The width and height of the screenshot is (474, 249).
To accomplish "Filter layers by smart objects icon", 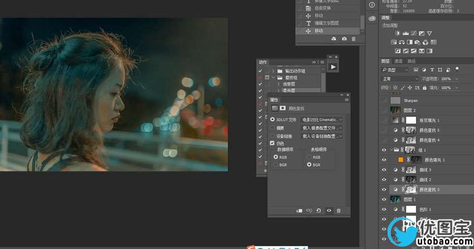I will (x=448, y=69).
